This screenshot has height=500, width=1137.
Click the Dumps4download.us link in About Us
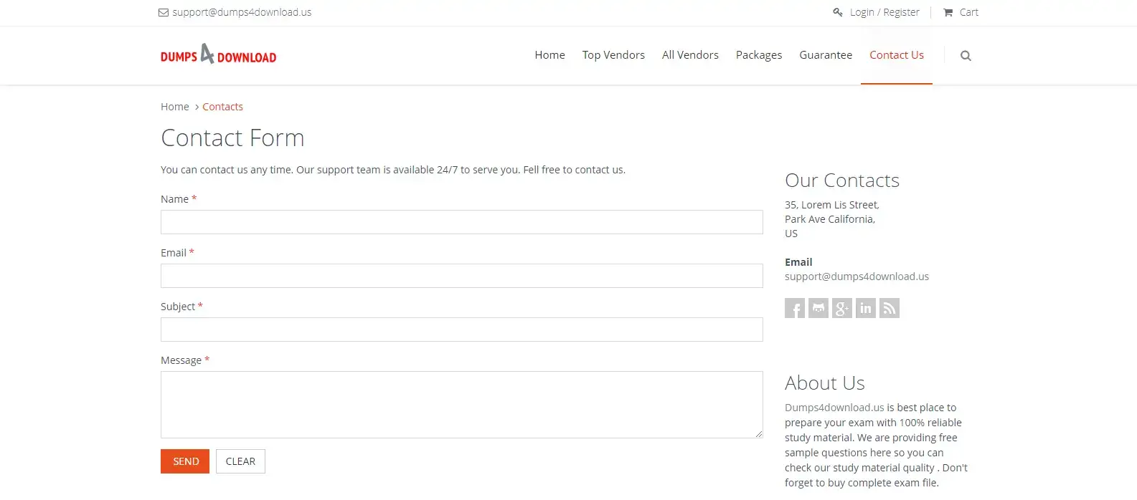click(834, 408)
